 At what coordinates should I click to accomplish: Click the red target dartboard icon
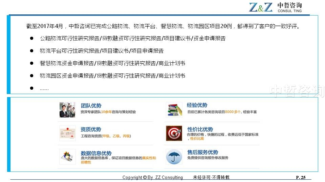tap(174, 133)
